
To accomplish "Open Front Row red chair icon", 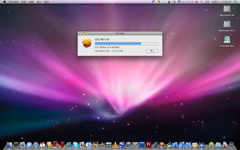I will (62, 145).
